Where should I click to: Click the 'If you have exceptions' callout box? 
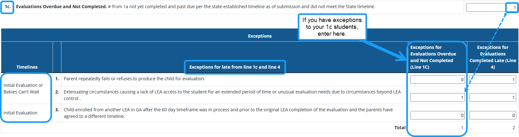point(332,27)
